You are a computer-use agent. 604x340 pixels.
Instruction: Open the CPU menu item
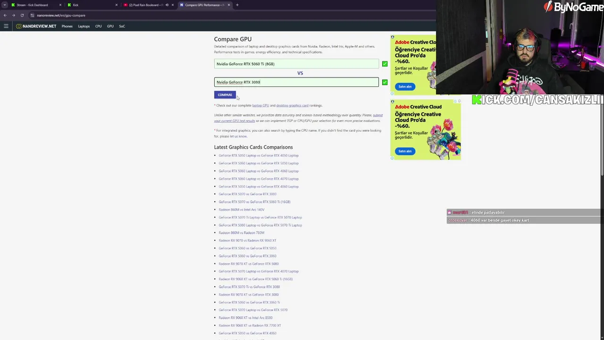[x=98, y=26]
